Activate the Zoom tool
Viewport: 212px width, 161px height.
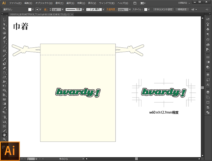(4, 139)
